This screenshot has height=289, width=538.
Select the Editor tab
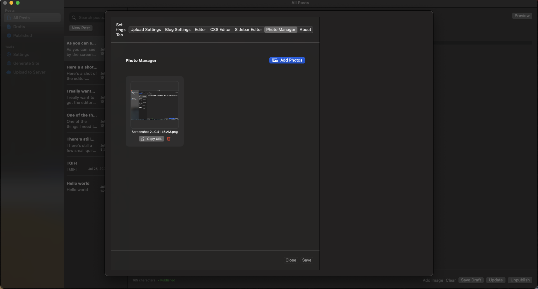pos(200,30)
